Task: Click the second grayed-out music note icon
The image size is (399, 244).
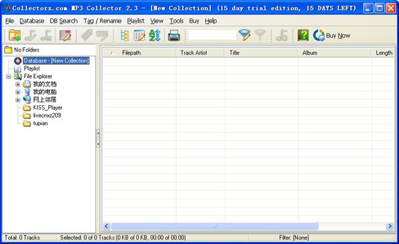Action: pyautogui.click(x=46, y=35)
